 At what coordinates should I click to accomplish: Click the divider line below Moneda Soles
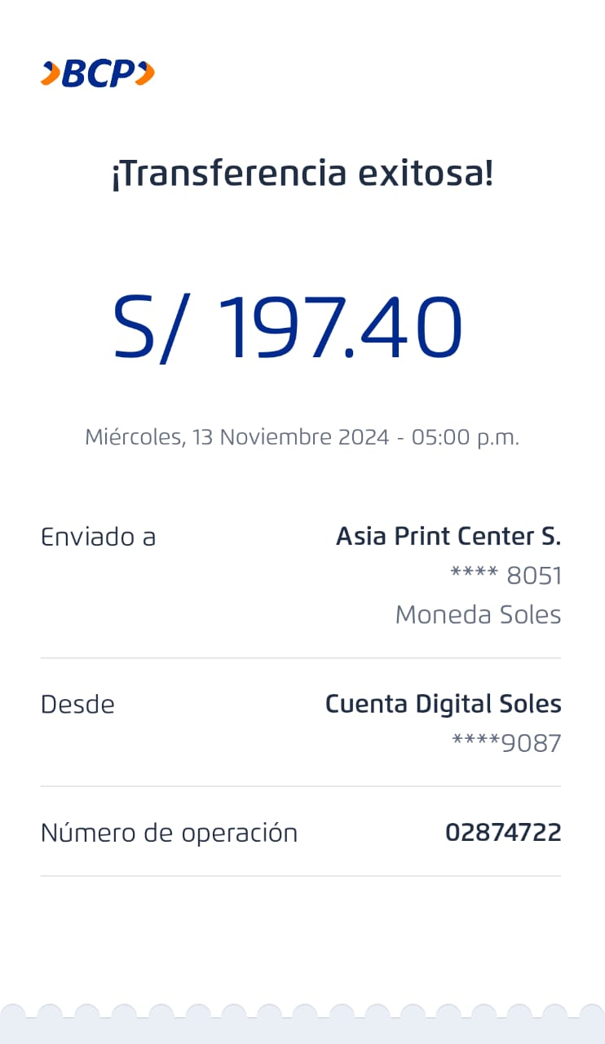[301, 658]
